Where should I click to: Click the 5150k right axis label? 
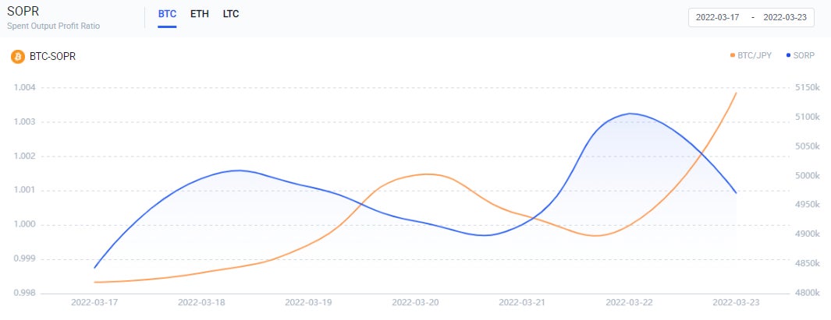pyautogui.click(x=807, y=87)
